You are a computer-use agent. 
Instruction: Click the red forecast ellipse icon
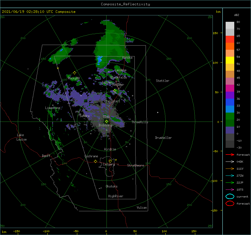230,203
